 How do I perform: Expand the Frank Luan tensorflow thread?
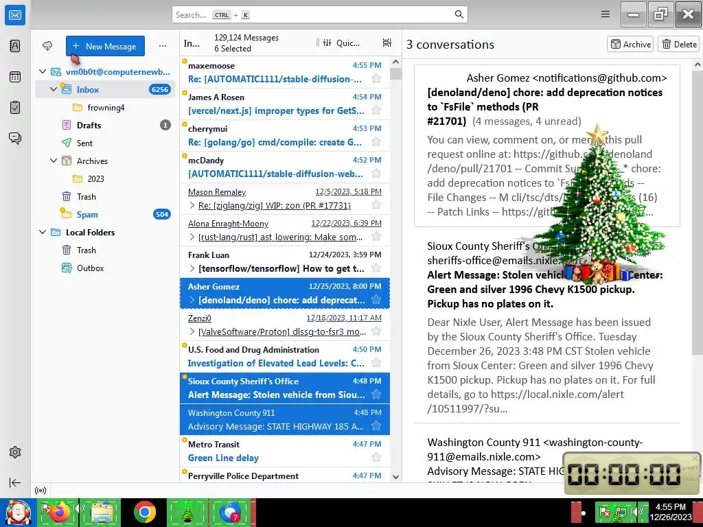[x=192, y=268]
